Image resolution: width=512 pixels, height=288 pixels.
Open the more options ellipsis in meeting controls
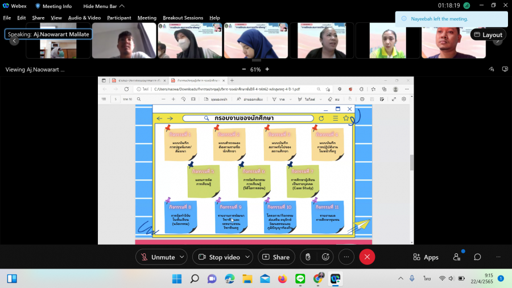[x=346, y=257]
